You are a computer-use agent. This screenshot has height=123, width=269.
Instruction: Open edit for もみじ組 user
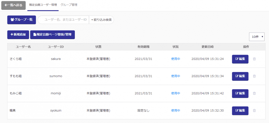240,93
